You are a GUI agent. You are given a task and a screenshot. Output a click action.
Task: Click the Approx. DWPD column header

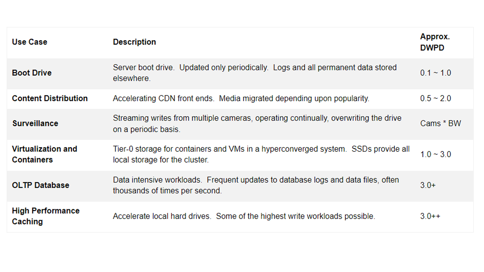coord(435,42)
